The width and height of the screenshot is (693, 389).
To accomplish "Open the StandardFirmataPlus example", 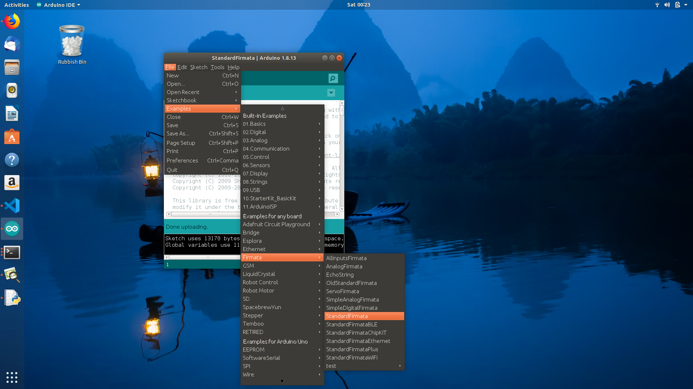I will 364,349.
